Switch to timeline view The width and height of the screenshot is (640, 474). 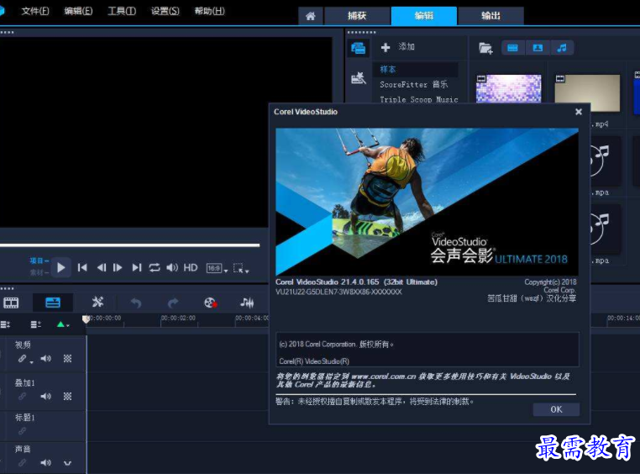[x=53, y=303]
